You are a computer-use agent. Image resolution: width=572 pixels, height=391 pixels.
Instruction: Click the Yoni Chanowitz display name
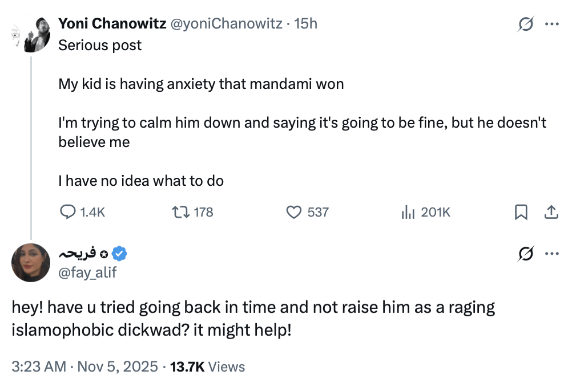[x=112, y=23]
